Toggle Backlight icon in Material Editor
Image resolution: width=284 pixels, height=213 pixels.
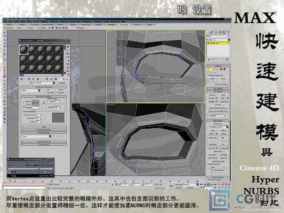click(x=68, y=50)
